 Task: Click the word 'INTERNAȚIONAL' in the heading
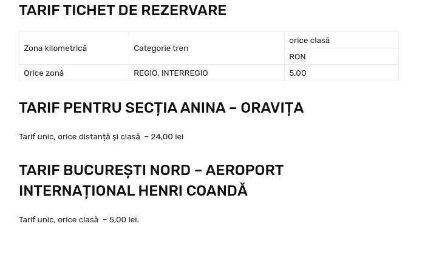[76, 191]
